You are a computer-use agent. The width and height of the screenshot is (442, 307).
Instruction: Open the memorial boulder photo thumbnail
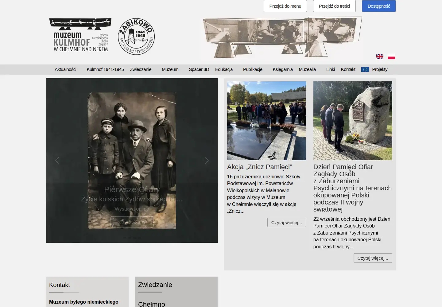353,121
